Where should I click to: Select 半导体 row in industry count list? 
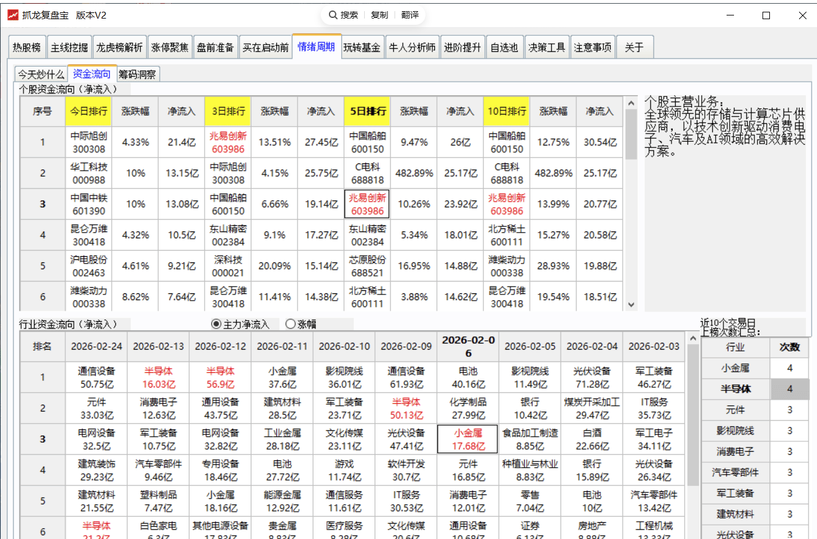click(736, 389)
